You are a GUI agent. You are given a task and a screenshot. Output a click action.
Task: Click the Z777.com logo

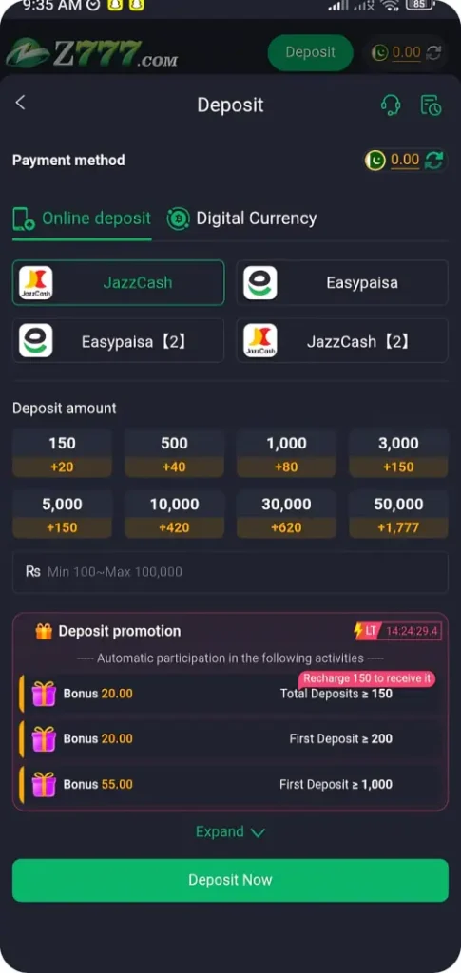(92, 53)
